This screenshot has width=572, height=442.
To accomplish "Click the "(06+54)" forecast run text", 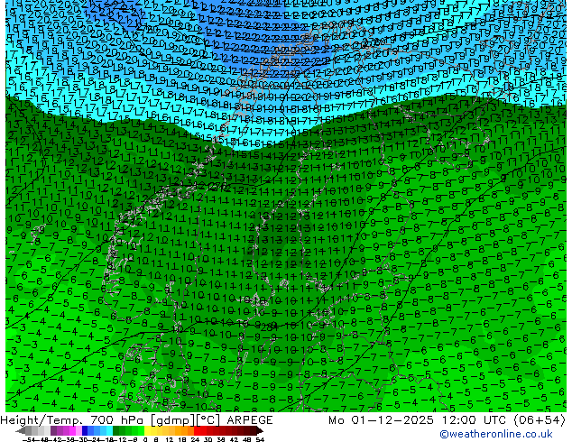I will (540, 420).
